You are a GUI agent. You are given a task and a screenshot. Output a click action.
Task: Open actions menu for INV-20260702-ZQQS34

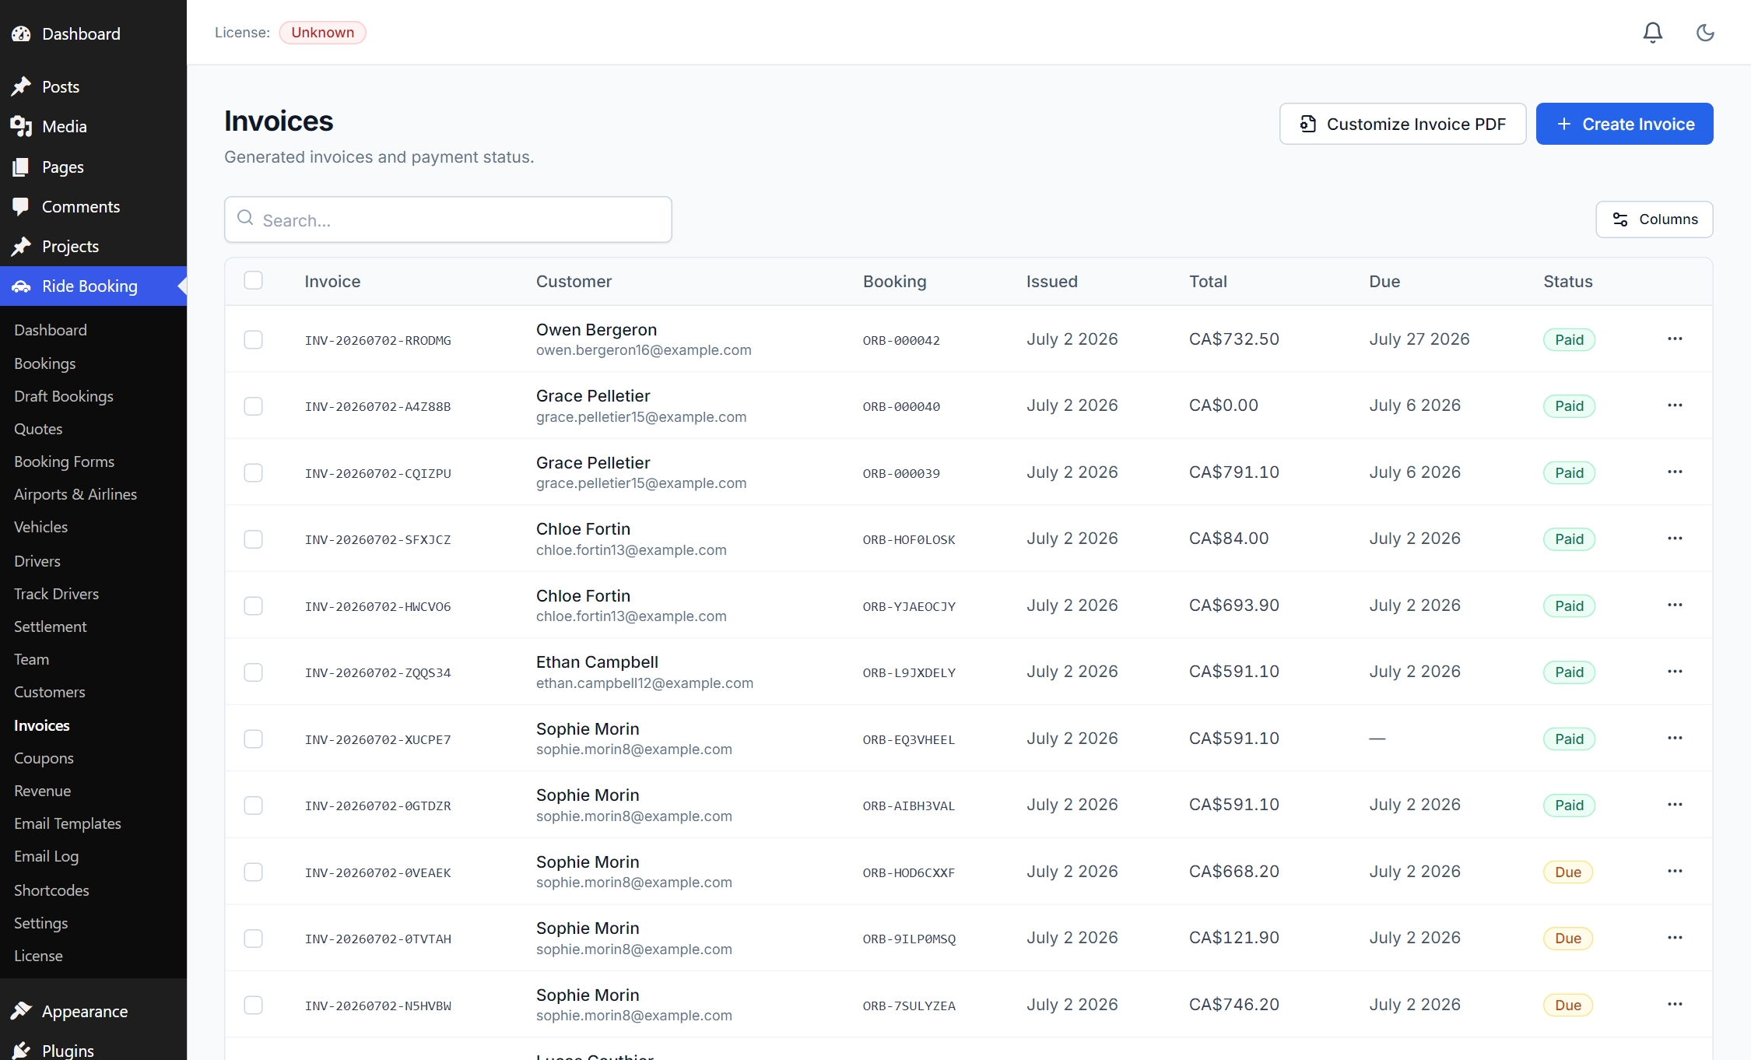[1675, 671]
